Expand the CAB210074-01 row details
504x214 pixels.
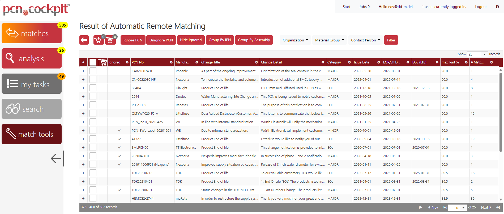(83, 71)
